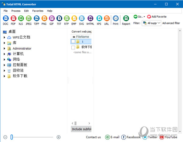
Task: Open the Report tool
Action: (126, 18)
